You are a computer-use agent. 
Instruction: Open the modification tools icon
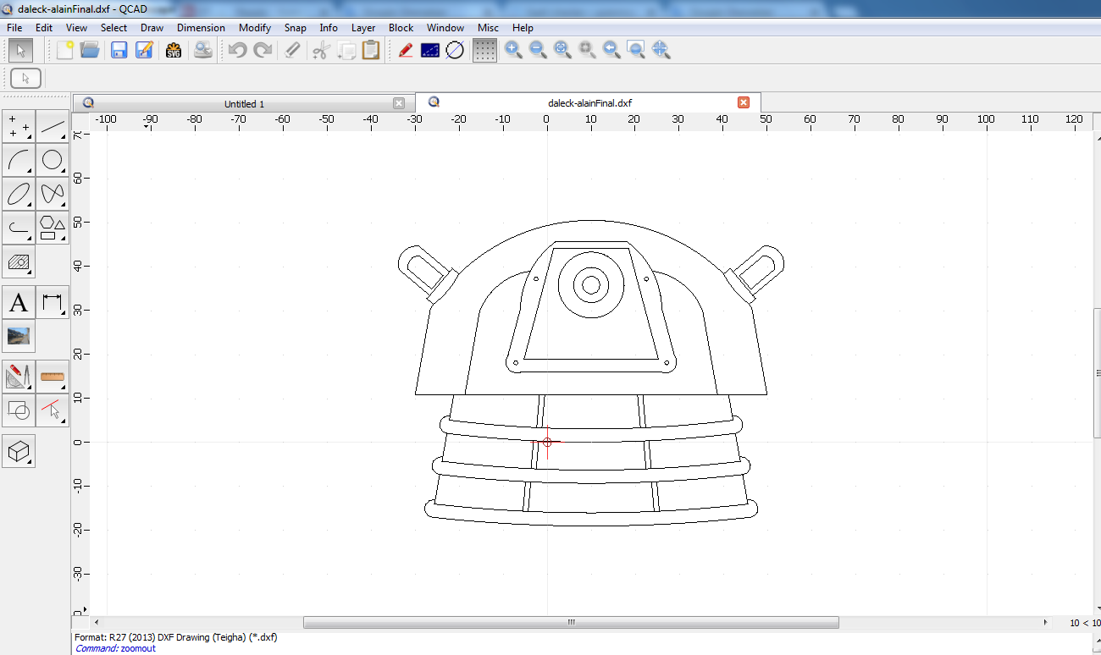click(19, 376)
